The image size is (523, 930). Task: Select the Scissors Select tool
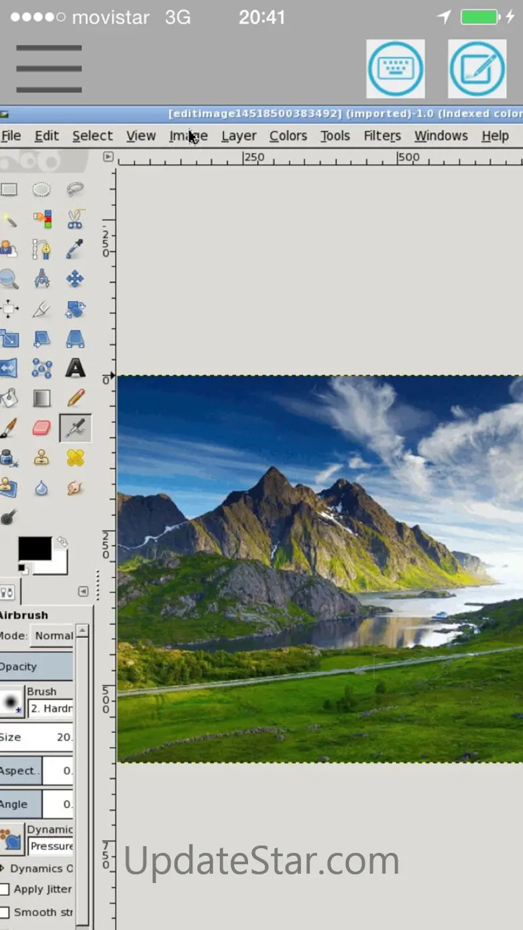(75, 219)
